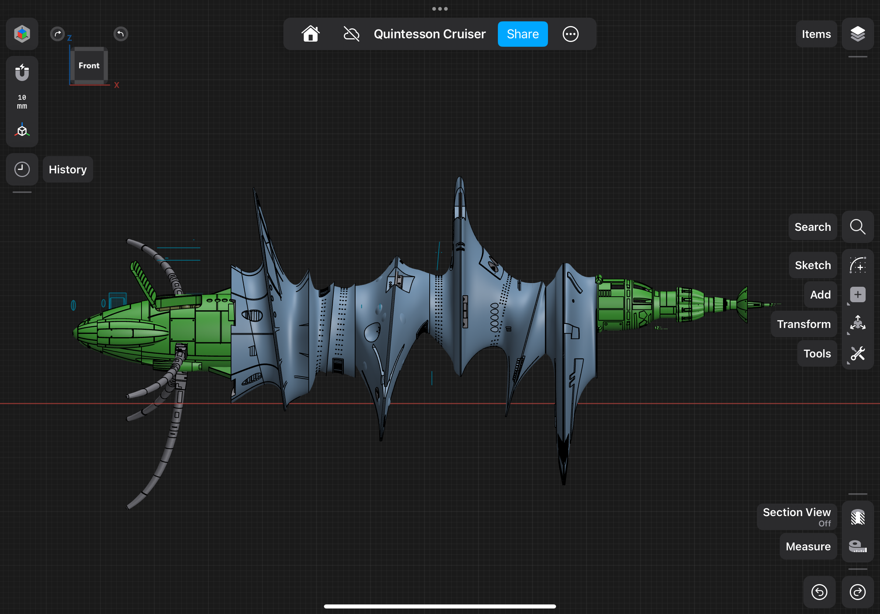Screen dimensions: 880x614
Task: Open the multitasking three-dot indicator at top
Action: [440, 8]
